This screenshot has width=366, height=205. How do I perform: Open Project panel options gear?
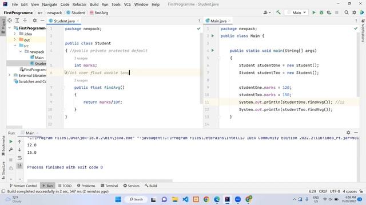pyautogui.click(x=34, y=20)
